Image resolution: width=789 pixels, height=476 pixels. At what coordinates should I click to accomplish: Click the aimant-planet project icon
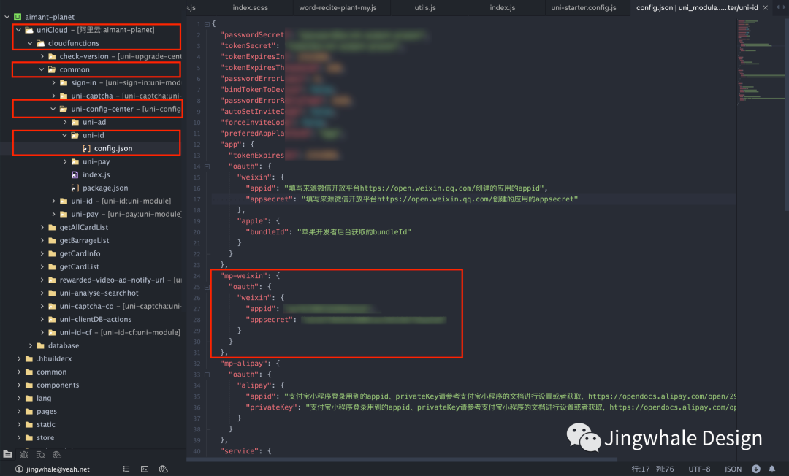pyautogui.click(x=18, y=17)
